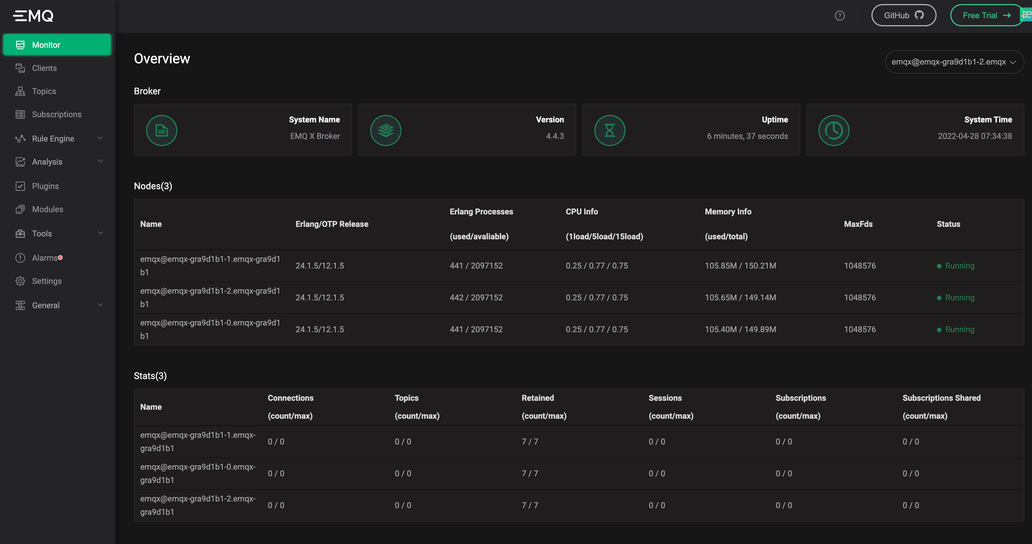
Task: Click system time 2022-04-28 07:34:38
Action: click(x=975, y=136)
